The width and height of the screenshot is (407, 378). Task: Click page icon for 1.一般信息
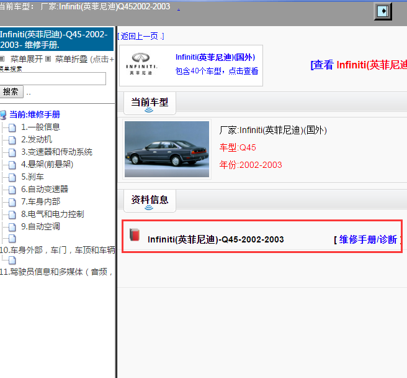point(12,127)
